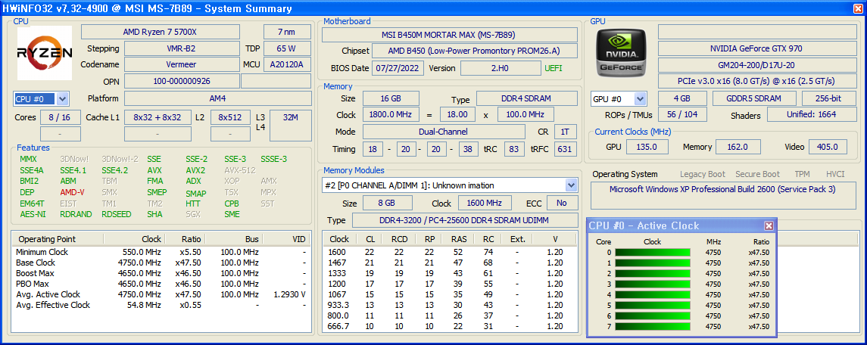
Task: Click the Secure Boot indicator
Action: [x=757, y=174]
